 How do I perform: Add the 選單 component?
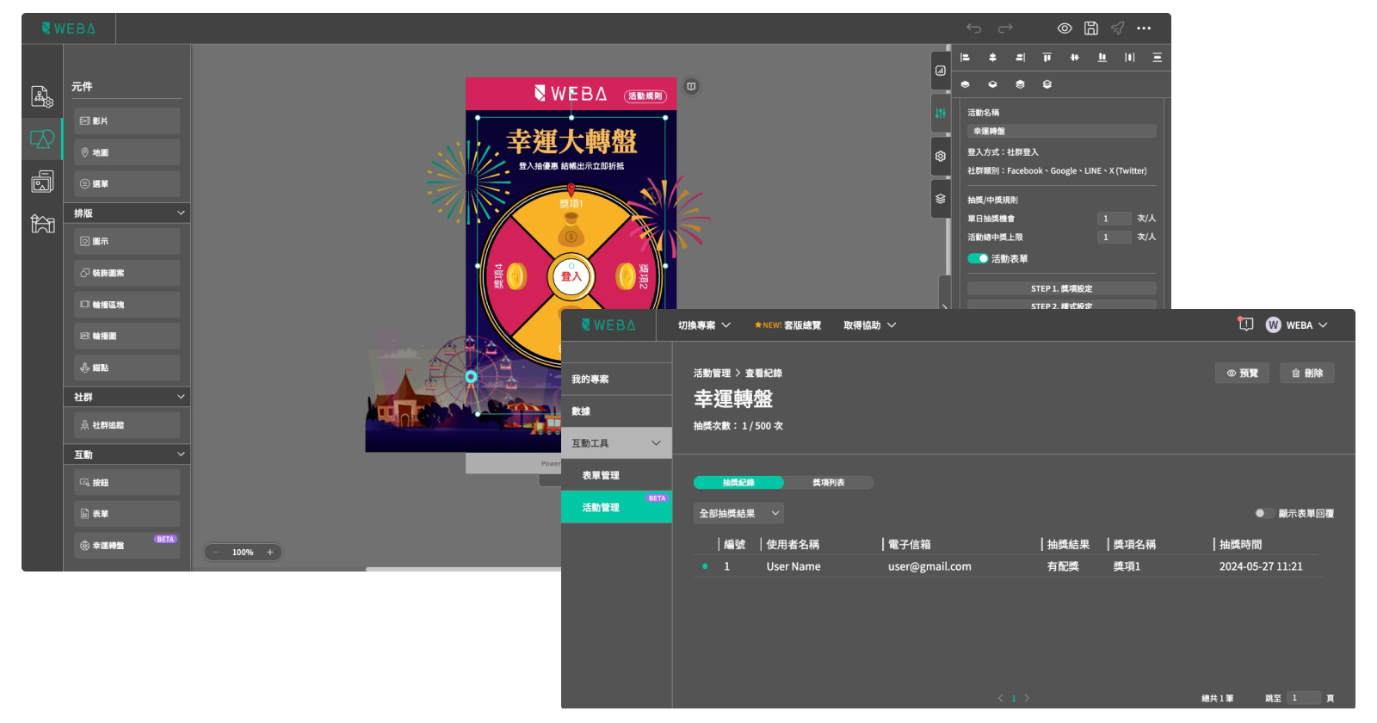127,183
